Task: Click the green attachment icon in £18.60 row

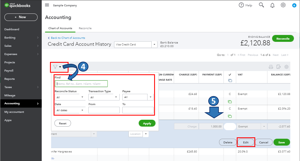Action: pos(230,116)
